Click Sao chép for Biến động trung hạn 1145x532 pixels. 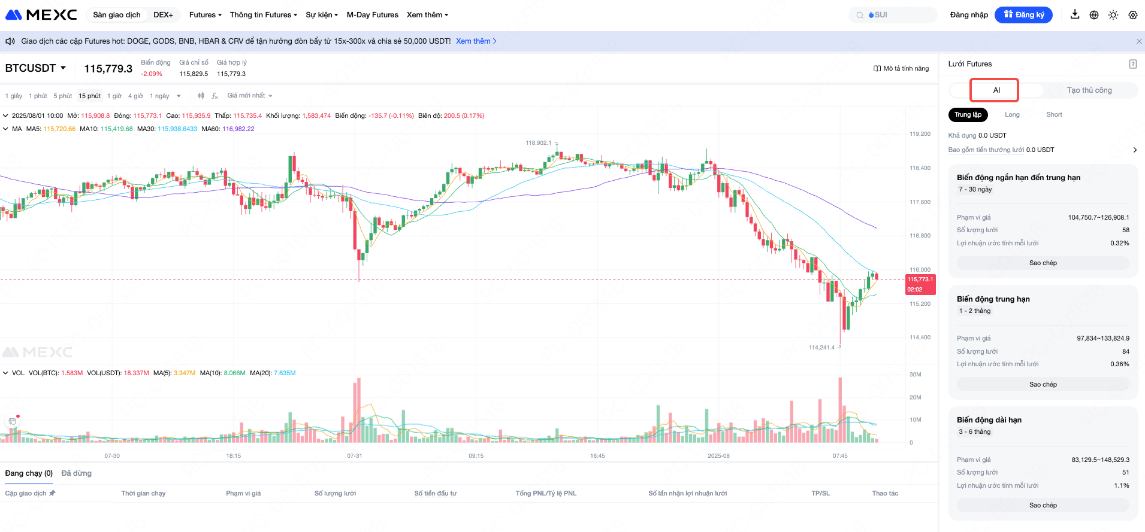(x=1043, y=384)
